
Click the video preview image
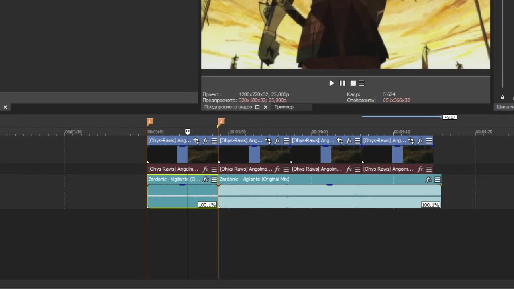tap(346, 35)
